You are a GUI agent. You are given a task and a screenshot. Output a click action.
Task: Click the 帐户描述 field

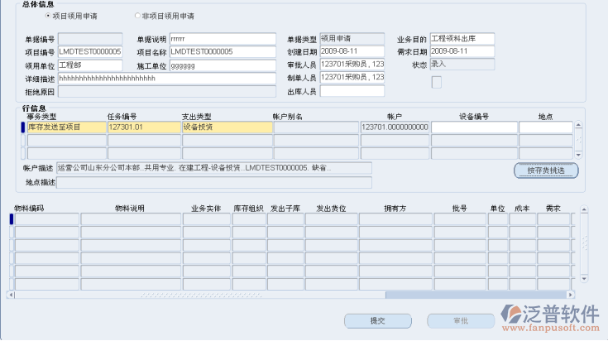pos(214,168)
